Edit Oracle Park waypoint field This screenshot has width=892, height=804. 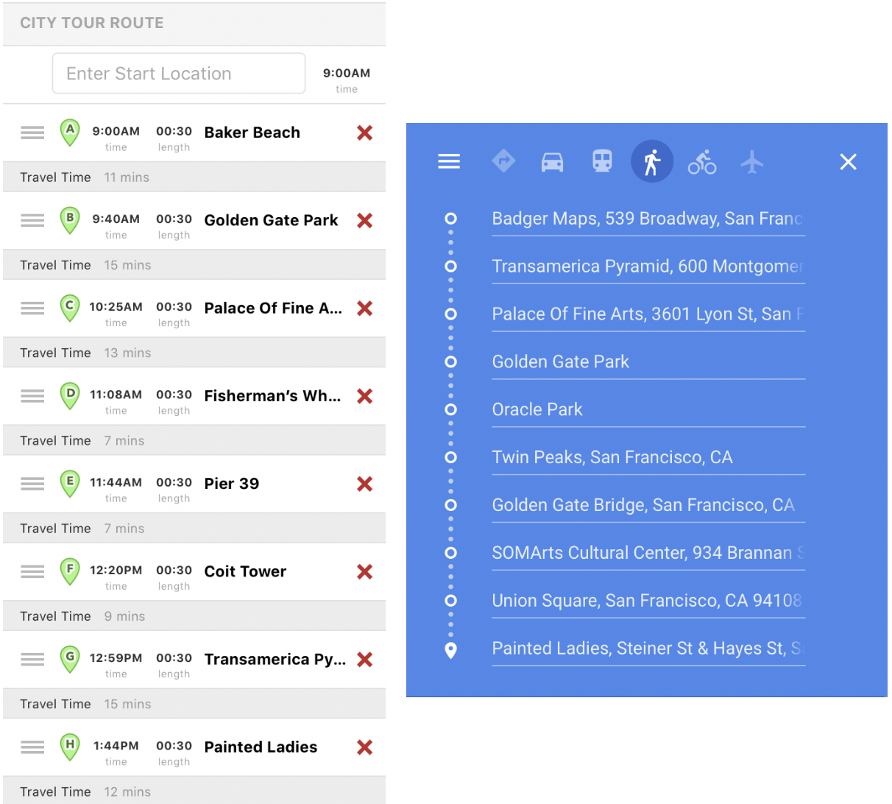tap(648, 410)
